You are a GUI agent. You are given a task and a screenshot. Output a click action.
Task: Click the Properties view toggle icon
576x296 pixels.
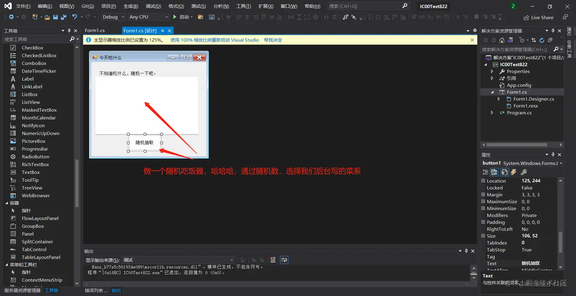click(504, 172)
